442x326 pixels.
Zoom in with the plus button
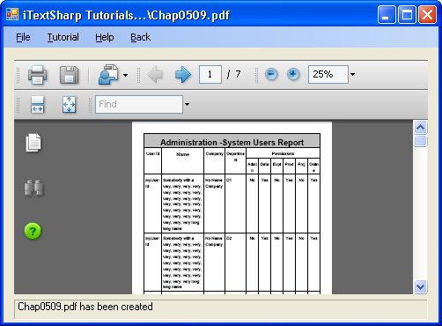pyautogui.click(x=293, y=74)
